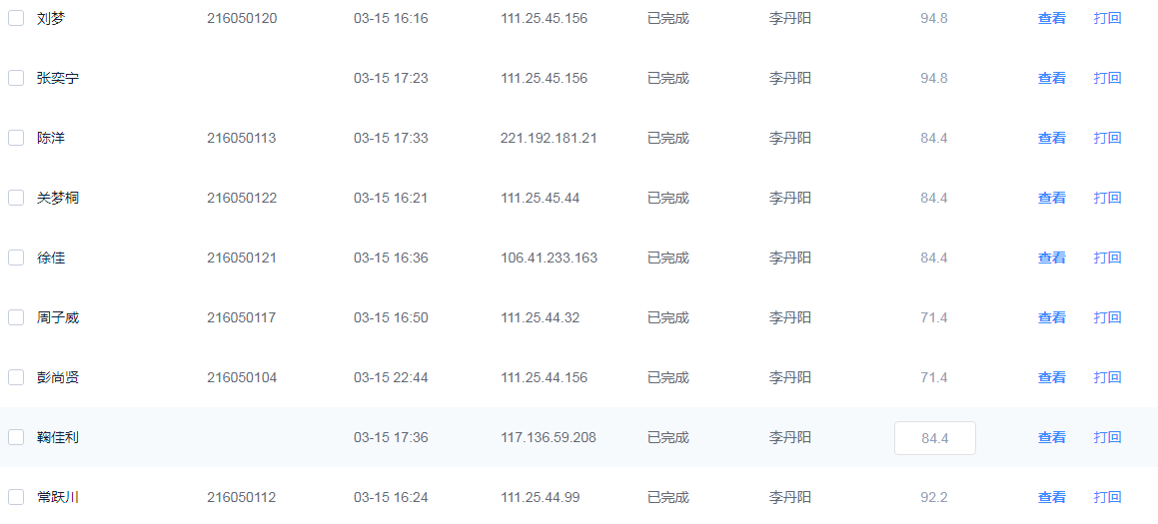Click 打回 in the 徐佳 row
Screen dimensions: 1158x524
1107,258
